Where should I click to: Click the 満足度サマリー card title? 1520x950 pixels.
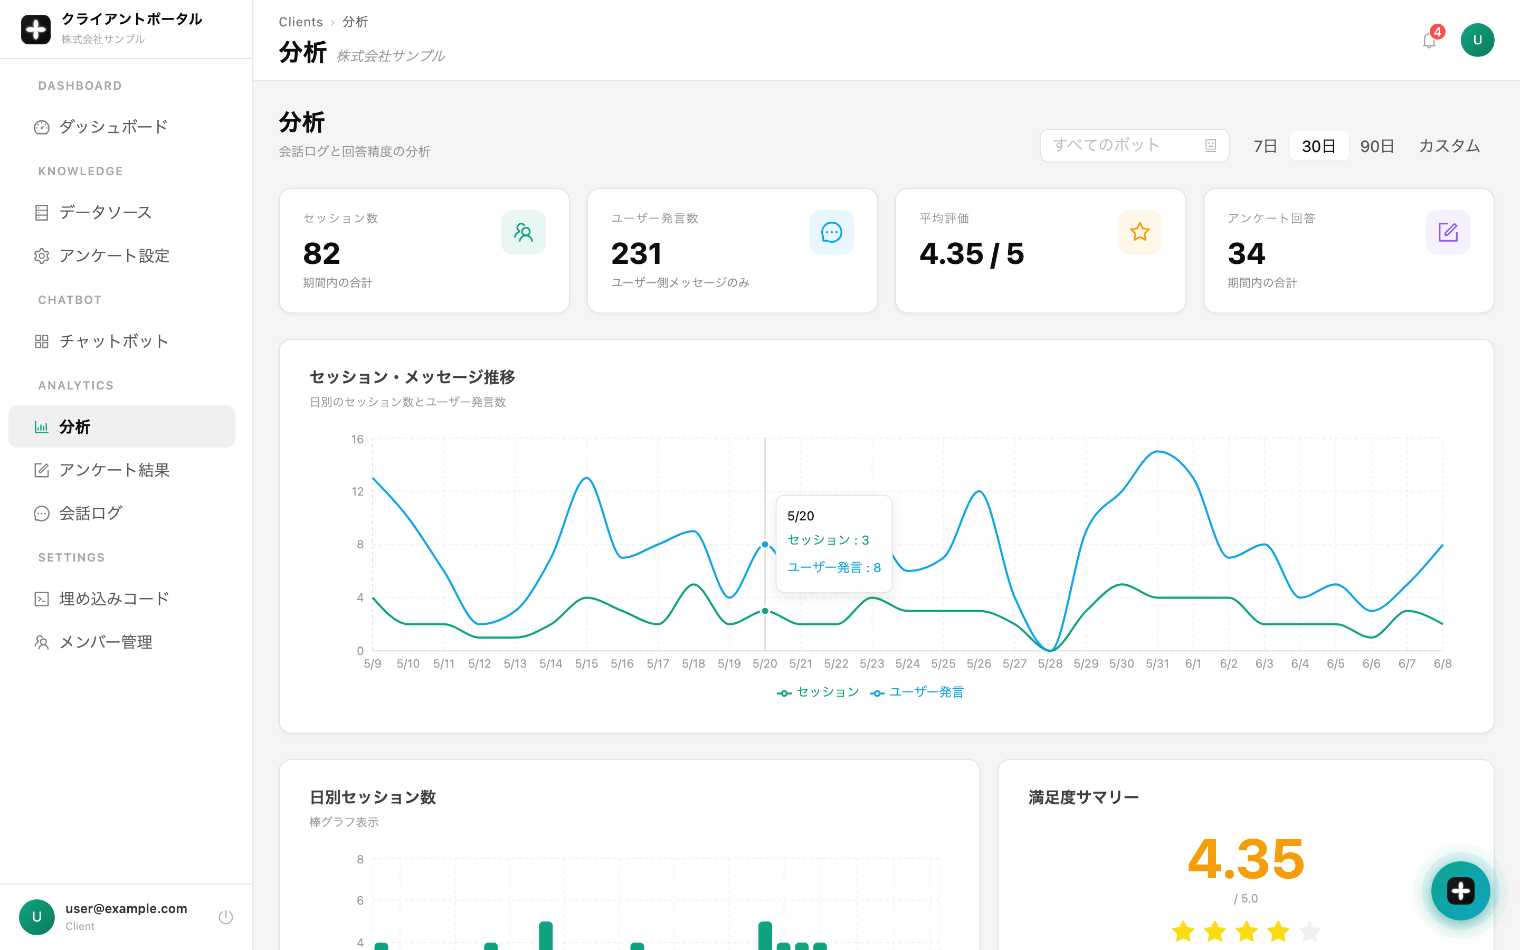(1084, 797)
